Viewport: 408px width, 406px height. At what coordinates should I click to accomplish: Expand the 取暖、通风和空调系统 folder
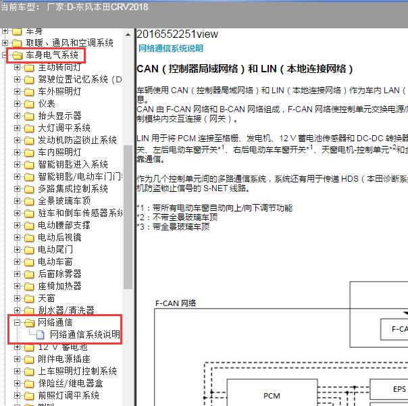point(5,43)
